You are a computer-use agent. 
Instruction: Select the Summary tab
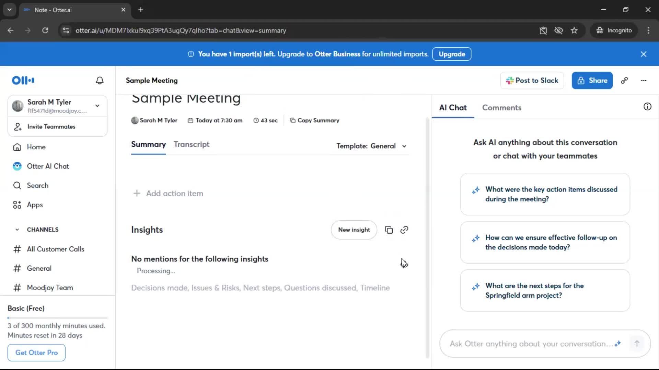(x=148, y=145)
